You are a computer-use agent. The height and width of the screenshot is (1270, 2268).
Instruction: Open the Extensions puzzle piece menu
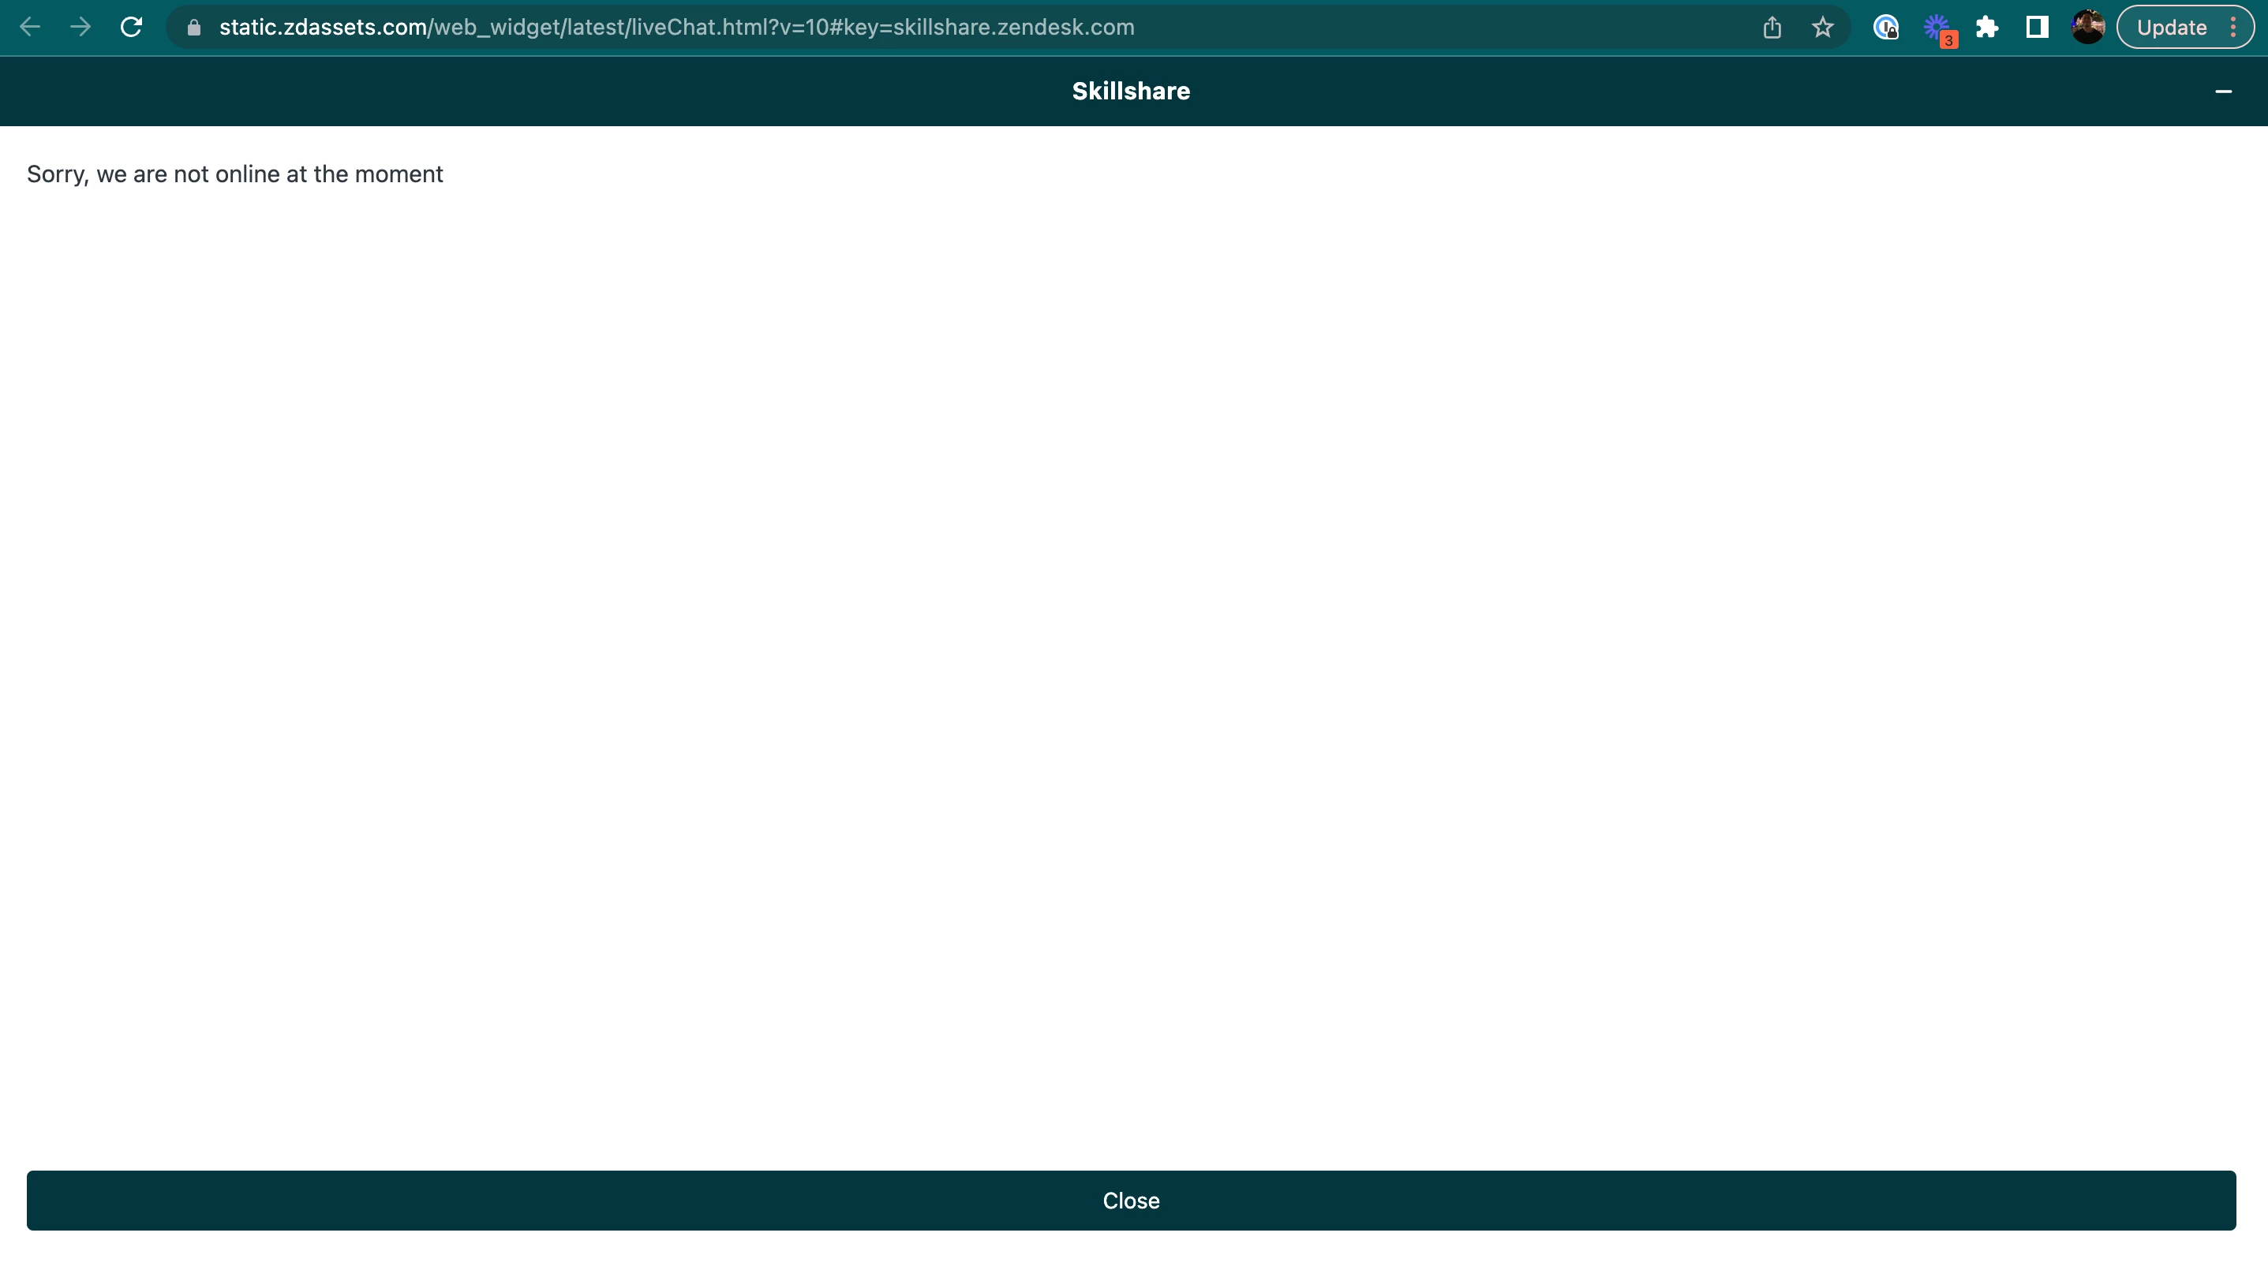(x=1987, y=28)
